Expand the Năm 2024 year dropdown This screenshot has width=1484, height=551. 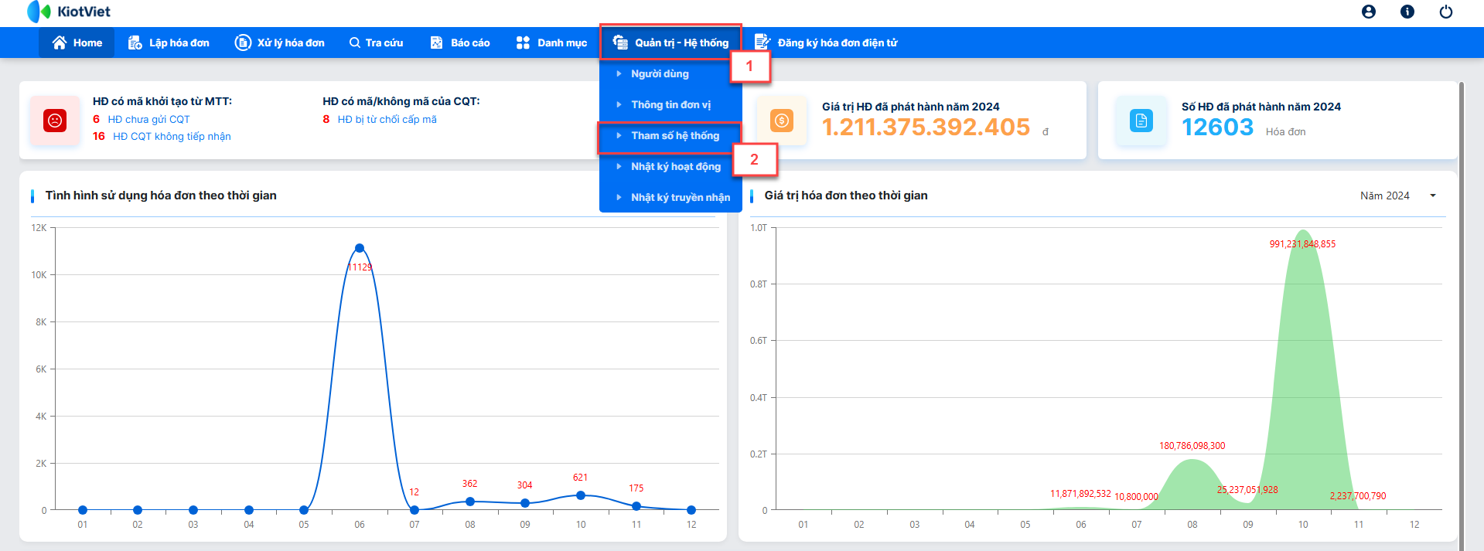pyautogui.click(x=1398, y=196)
